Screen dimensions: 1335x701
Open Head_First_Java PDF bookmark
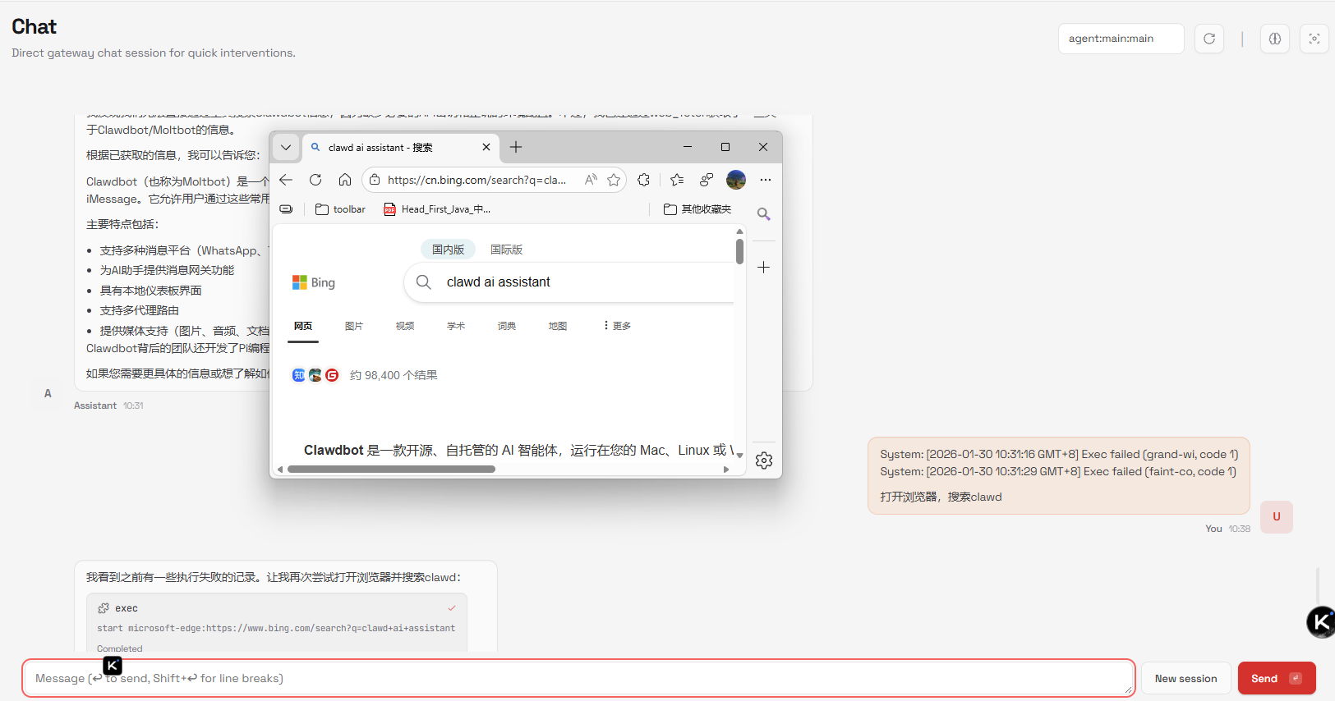click(437, 209)
